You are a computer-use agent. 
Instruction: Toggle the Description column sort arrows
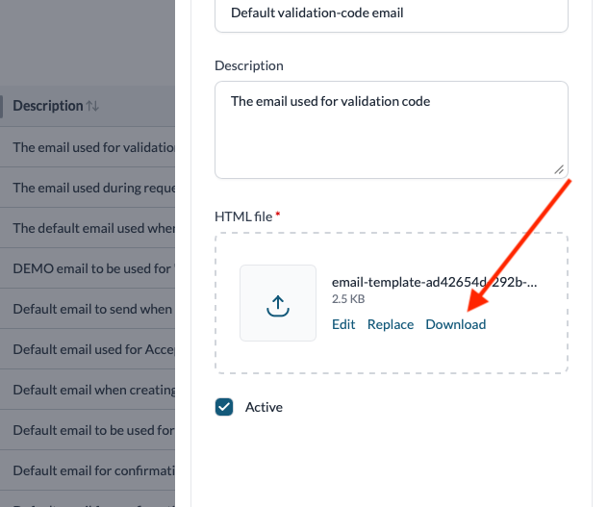tap(92, 106)
